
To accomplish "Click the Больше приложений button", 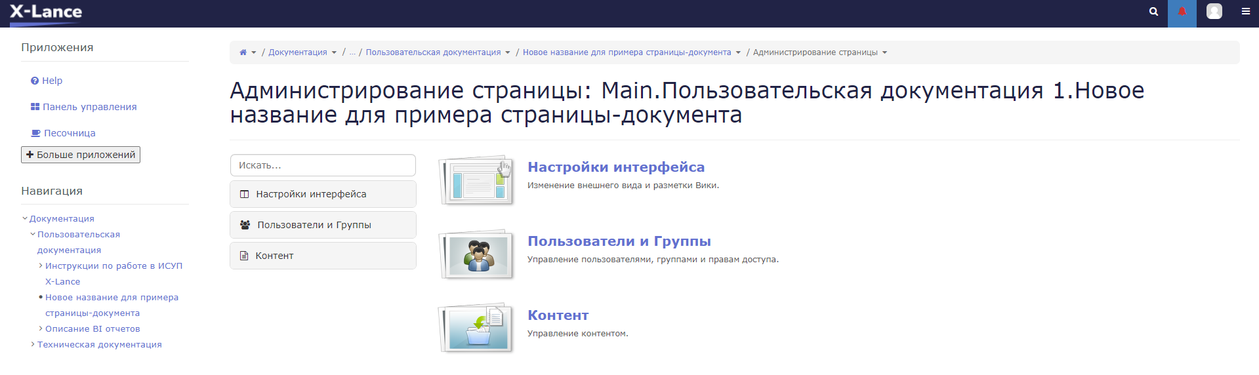I will [x=81, y=155].
